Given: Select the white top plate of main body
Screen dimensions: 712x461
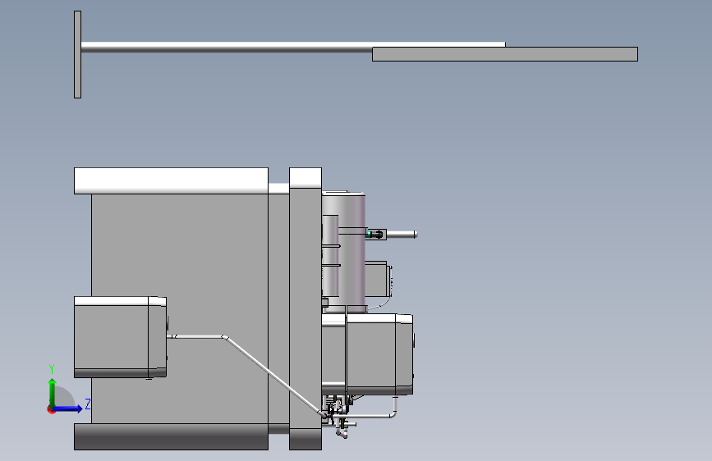Looking at the screenshot, I should tap(171, 180).
